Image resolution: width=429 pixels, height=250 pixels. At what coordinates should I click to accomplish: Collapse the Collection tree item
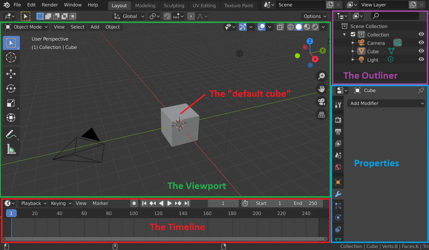pos(345,34)
